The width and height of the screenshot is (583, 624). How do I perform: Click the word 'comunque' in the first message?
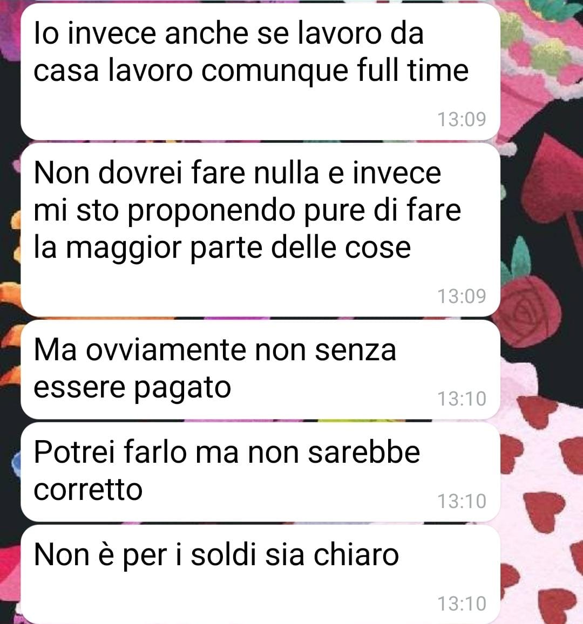point(275,72)
